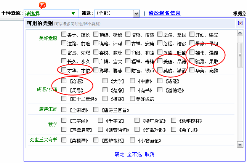Check the 美德、品德 box
The height and width of the screenshot is (163, 247).
(x=160, y=61)
